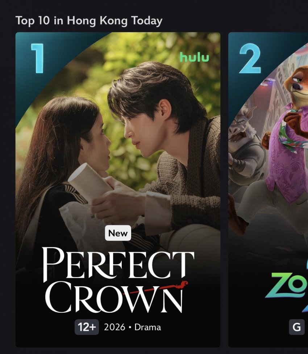The width and height of the screenshot is (308, 354).
Task: Click the Top 10 in Hong Kong Today heading
Action: (x=89, y=21)
